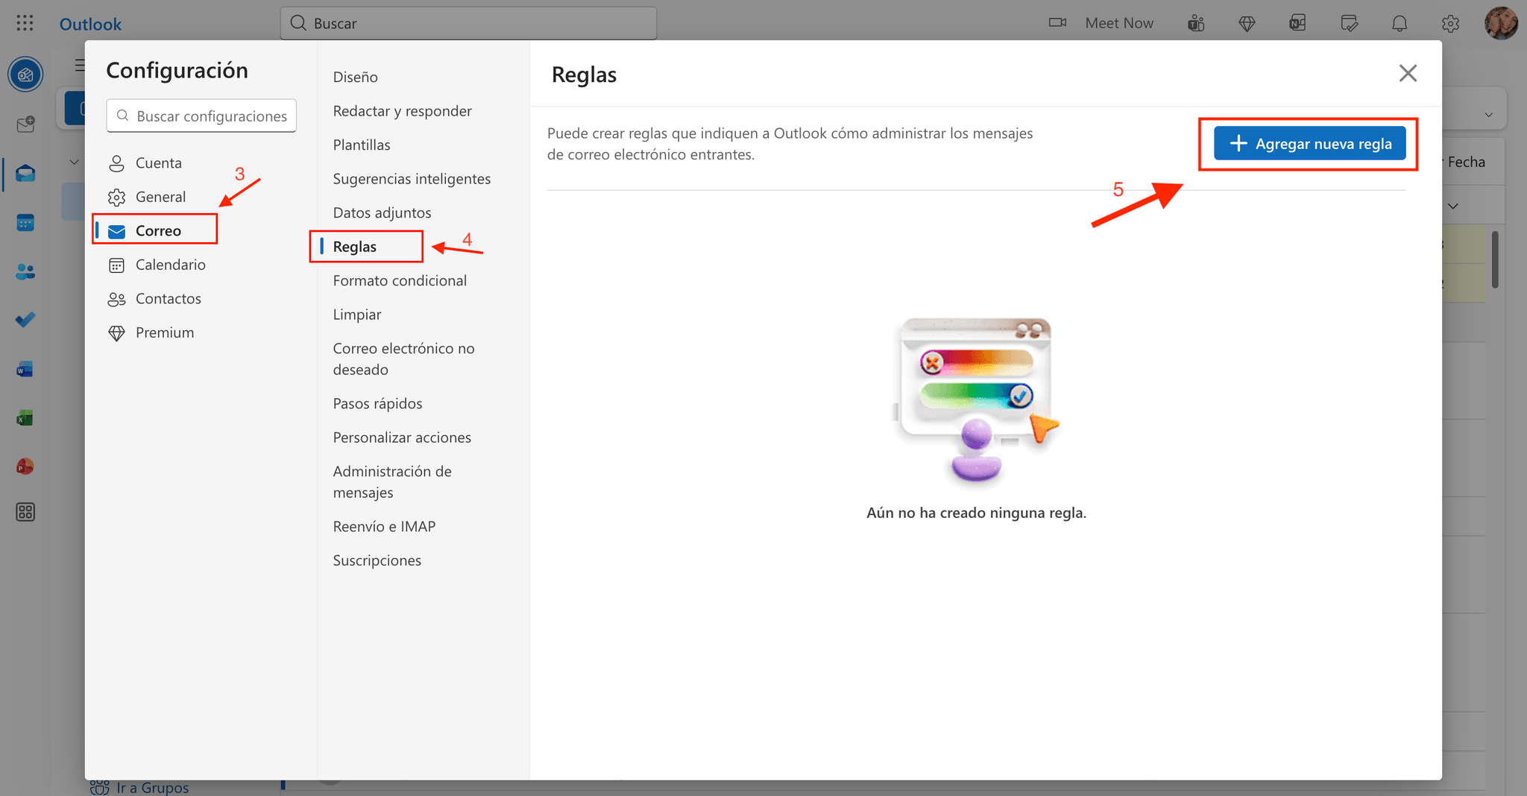The height and width of the screenshot is (796, 1527).
Task: Open More apps icon in left rail
Action: (25, 512)
